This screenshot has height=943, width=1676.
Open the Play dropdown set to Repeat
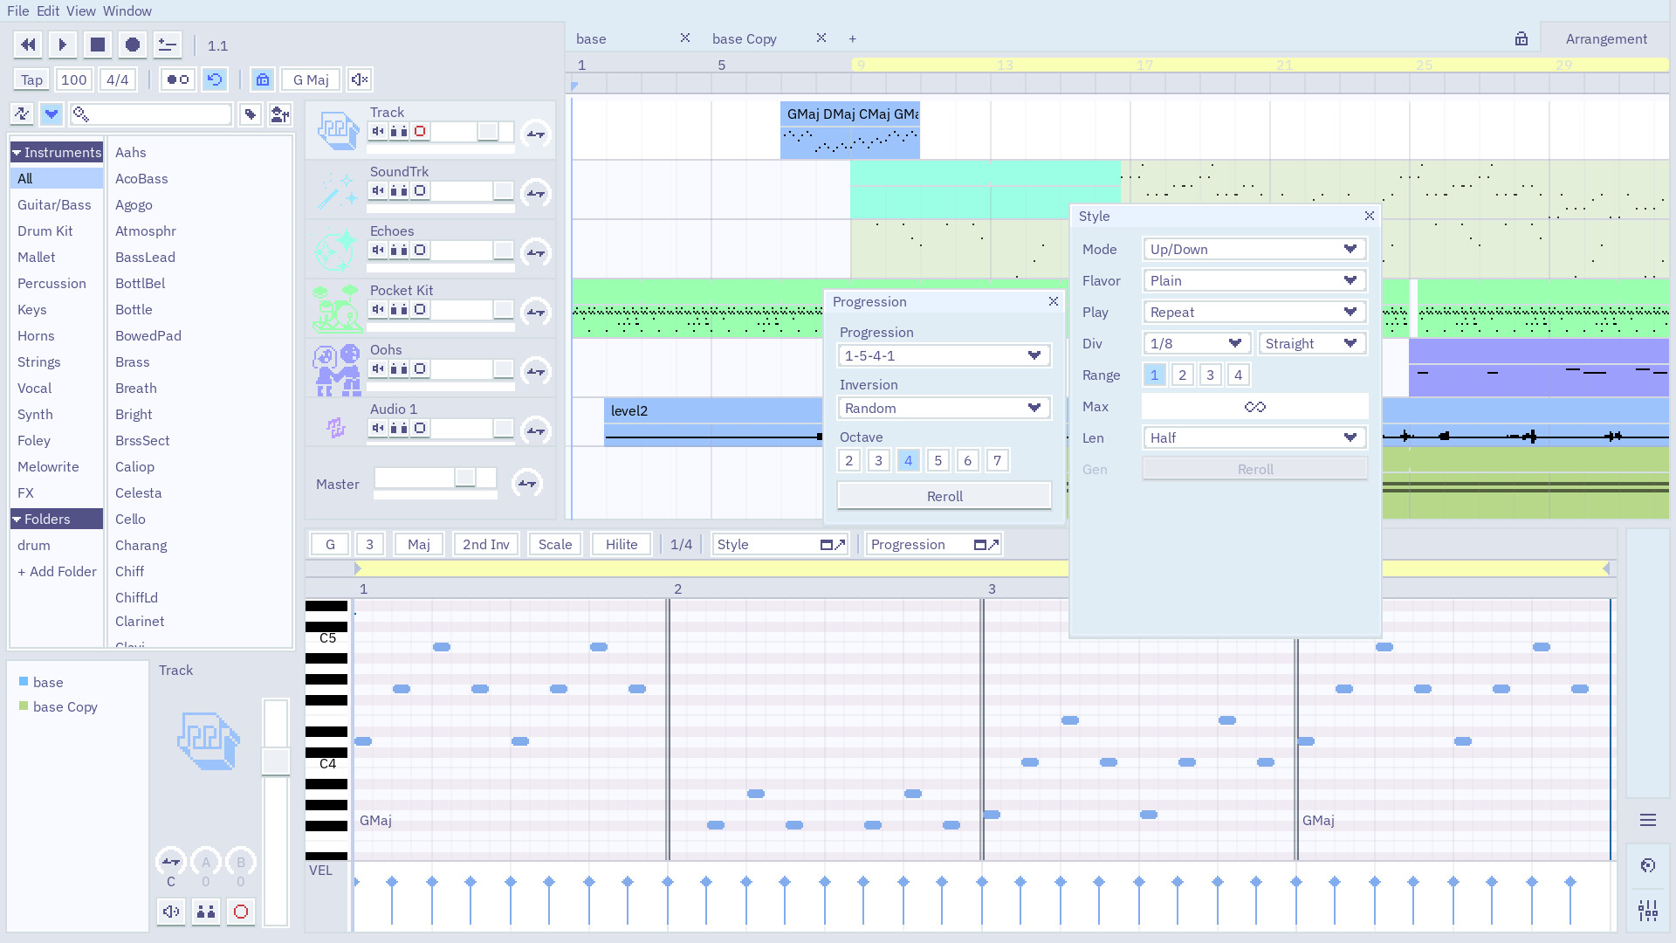pos(1254,312)
